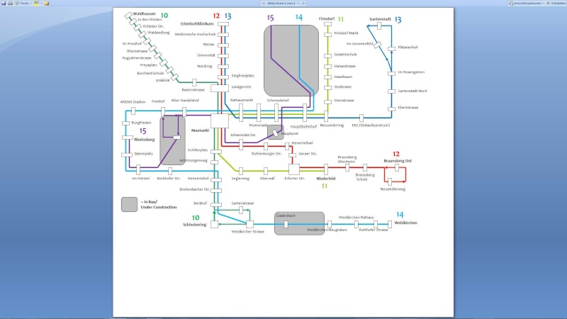Click the Im Rosengarten station label

pyautogui.click(x=411, y=72)
